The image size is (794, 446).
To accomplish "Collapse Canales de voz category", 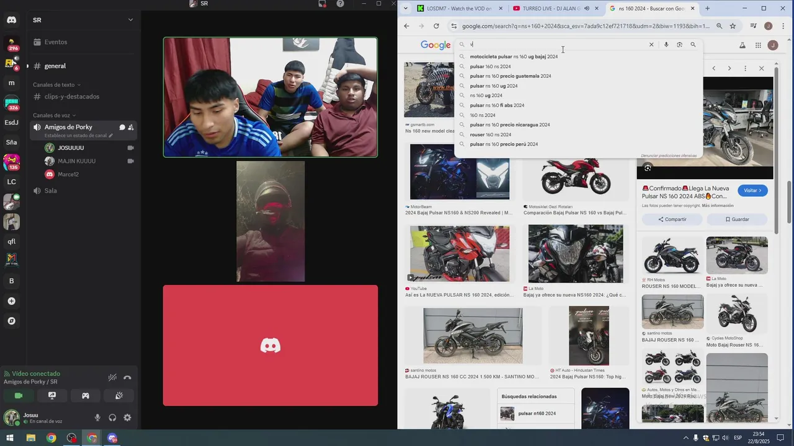I will pos(54,115).
